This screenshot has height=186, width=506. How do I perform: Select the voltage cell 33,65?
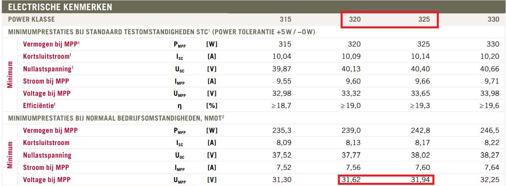[421, 93]
